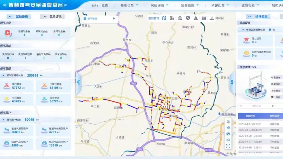The height and width of the screenshot is (159, 283).
Task: Click the map clear brush icon
Action: (228, 127)
